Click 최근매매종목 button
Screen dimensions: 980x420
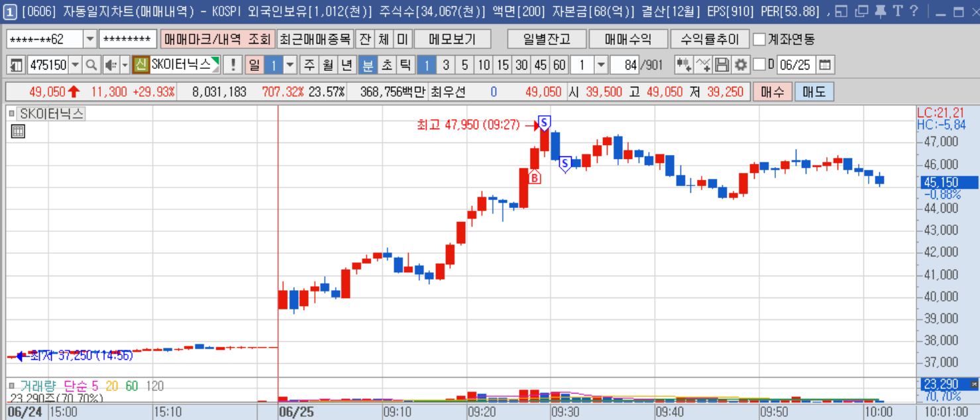click(x=315, y=39)
